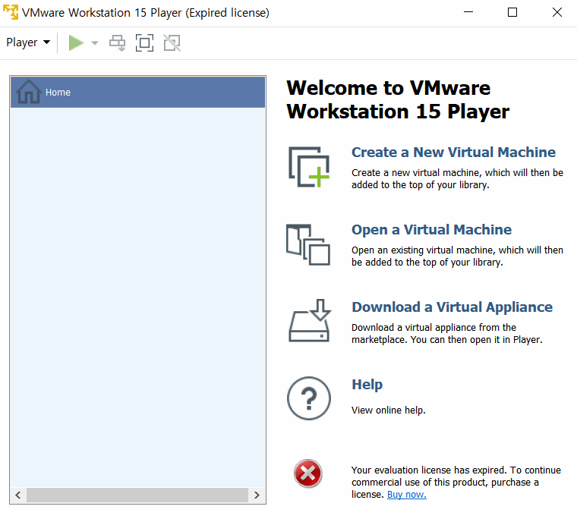Click the Create a New Virtual Machine icon
The width and height of the screenshot is (577, 519).
309,167
